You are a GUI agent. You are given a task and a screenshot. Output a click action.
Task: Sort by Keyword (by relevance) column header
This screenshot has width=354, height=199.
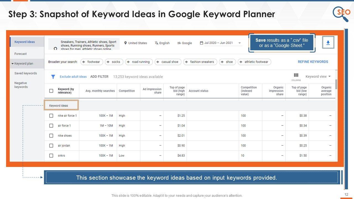pos(66,91)
